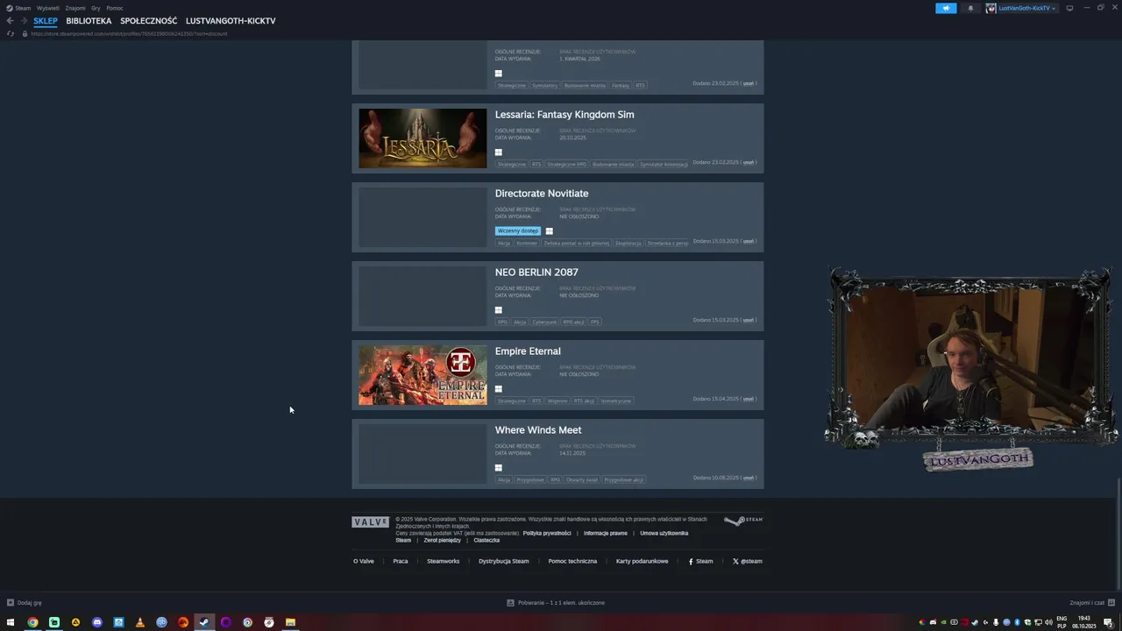1122x631 pixels.
Task: Open the Znajomi menu
Action: pos(75,8)
